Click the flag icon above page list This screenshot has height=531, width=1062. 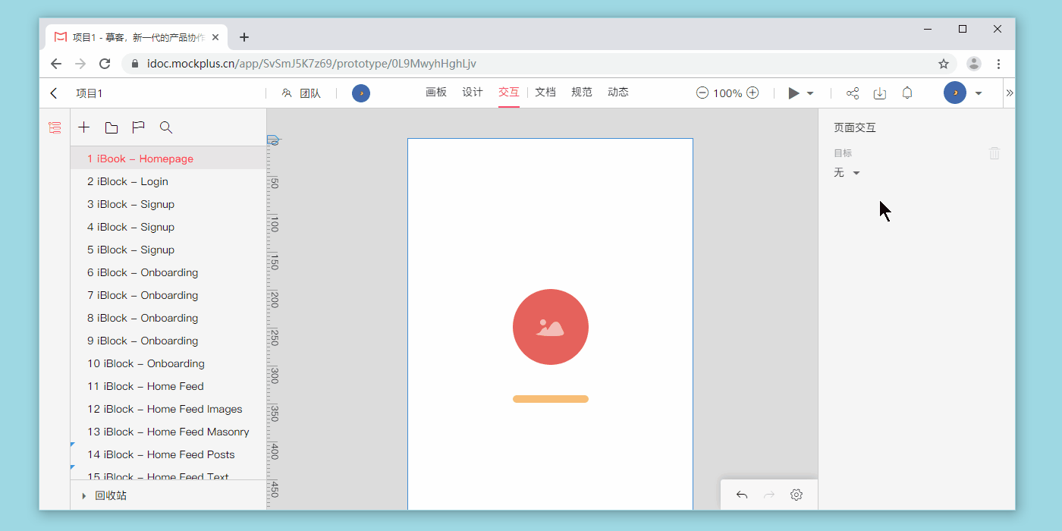(x=138, y=127)
